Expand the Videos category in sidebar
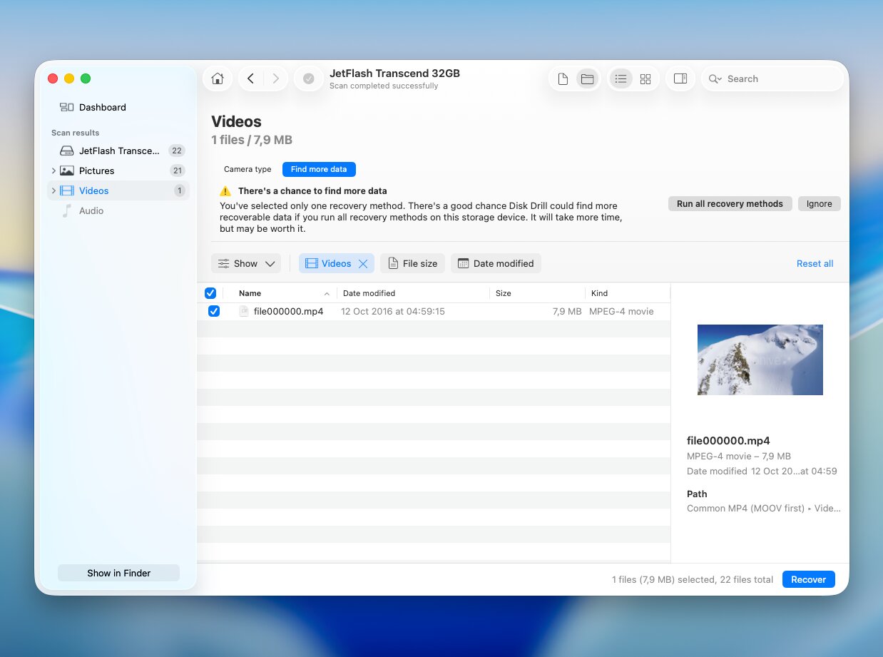 click(53, 190)
